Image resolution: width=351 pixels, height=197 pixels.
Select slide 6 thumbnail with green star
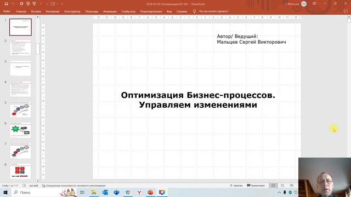click(x=20, y=130)
